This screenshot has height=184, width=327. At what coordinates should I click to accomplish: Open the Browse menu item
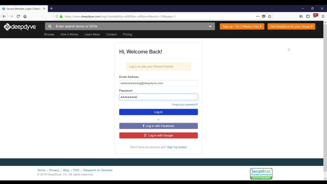[49, 34]
